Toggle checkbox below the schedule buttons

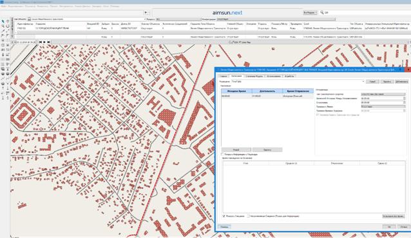click(222, 154)
